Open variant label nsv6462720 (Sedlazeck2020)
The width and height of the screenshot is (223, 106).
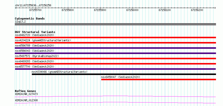pos(35,35)
